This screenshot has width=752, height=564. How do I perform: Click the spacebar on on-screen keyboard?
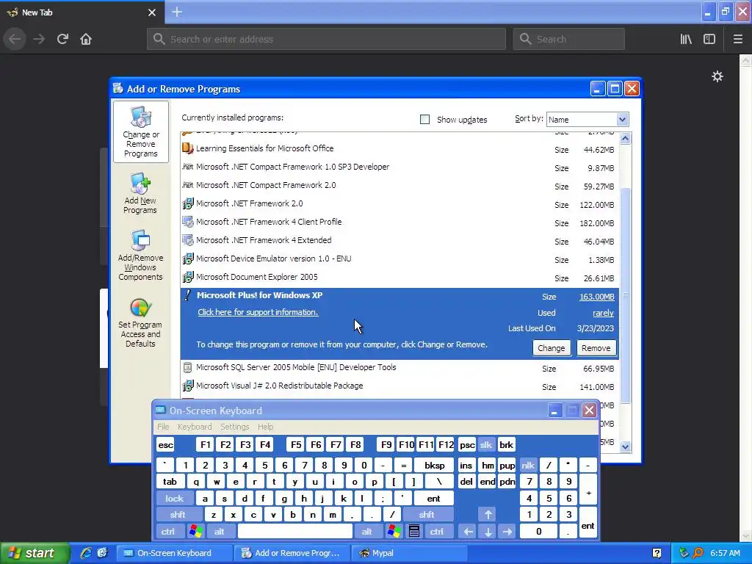coord(295,532)
